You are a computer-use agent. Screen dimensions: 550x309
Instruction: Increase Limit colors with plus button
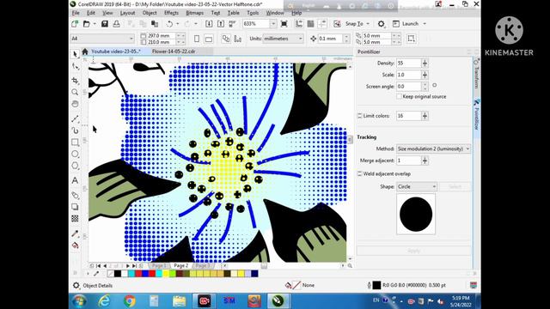click(425, 116)
